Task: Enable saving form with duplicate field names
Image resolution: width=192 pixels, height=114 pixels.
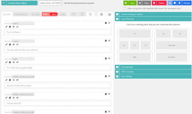Action: pyautogui.click(x=125, y=8)
